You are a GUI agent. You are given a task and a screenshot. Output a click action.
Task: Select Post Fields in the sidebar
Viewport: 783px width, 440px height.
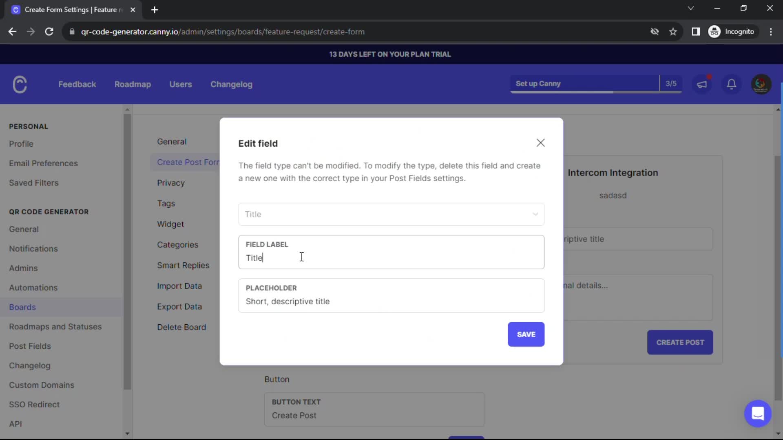pyautogui.click(x=30, y=346)
